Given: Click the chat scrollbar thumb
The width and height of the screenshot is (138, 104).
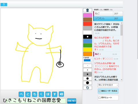Looking at the screenshot, I should click(122, 30).
